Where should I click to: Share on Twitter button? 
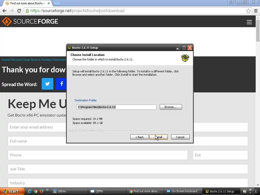(x=47, y=84)
